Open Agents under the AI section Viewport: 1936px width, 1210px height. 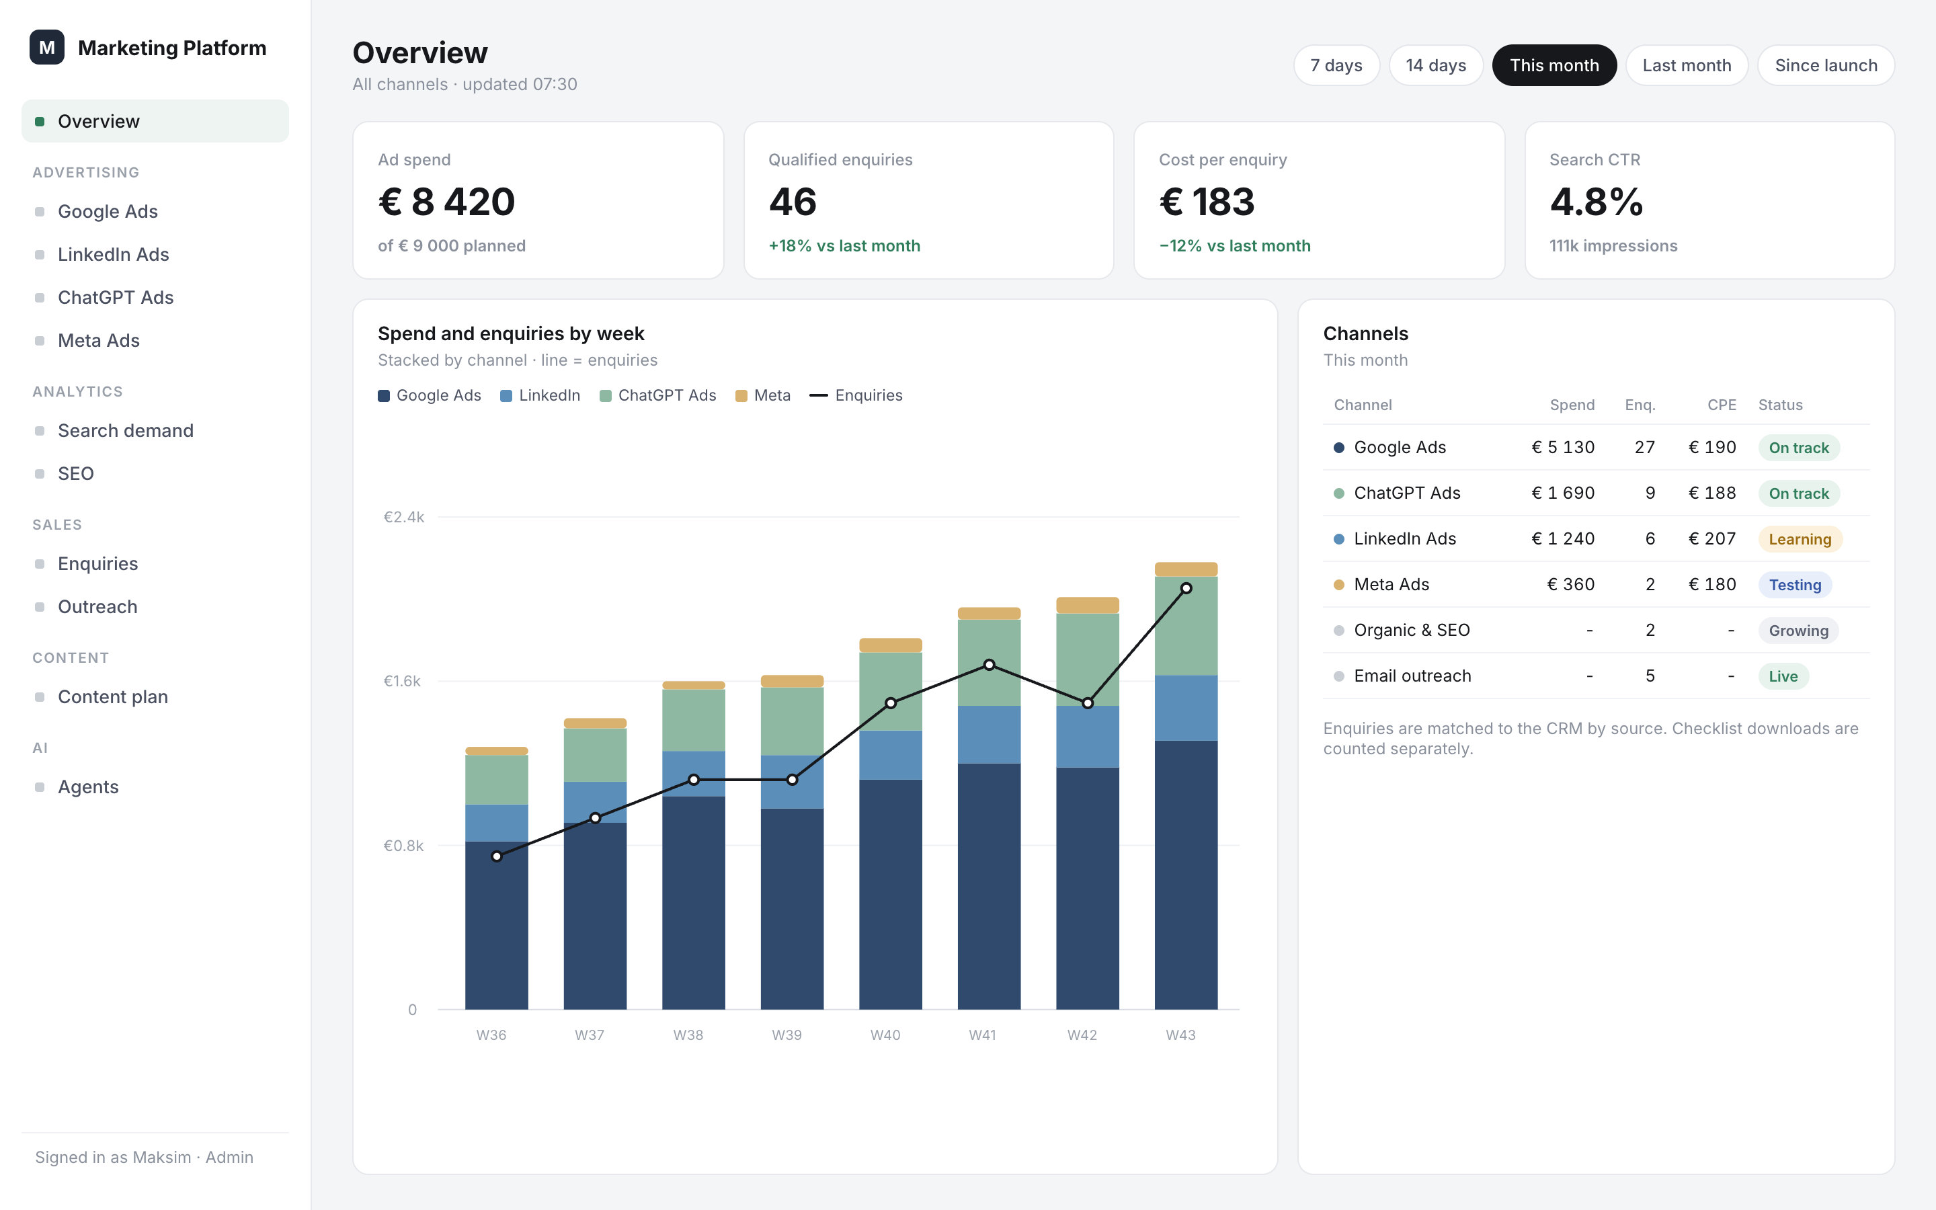[x=155, y=787]
